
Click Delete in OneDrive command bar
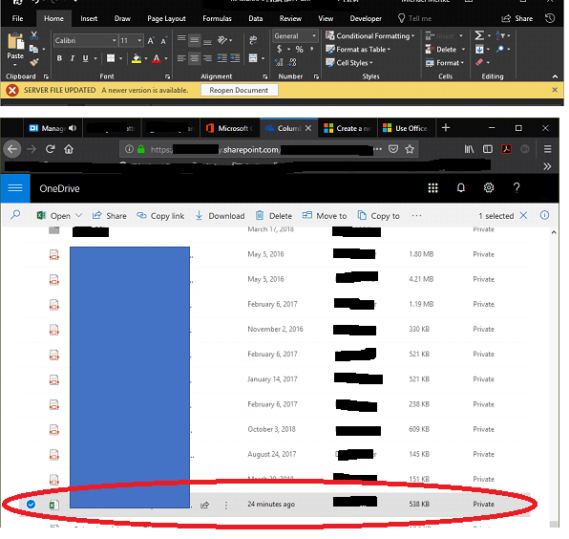(274, 216)
